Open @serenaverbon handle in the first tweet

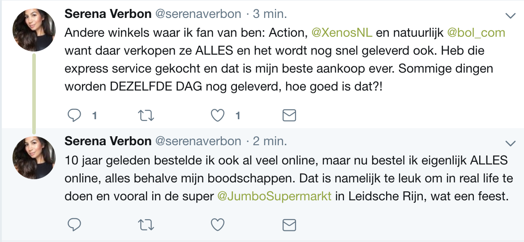[x=198, y=14]
